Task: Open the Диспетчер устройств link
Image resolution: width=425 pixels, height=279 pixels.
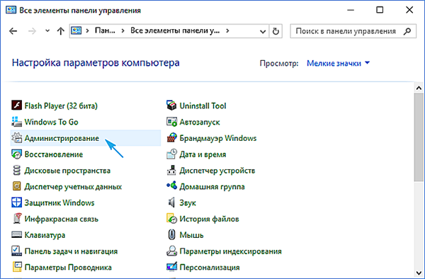Action: [217, 171]
